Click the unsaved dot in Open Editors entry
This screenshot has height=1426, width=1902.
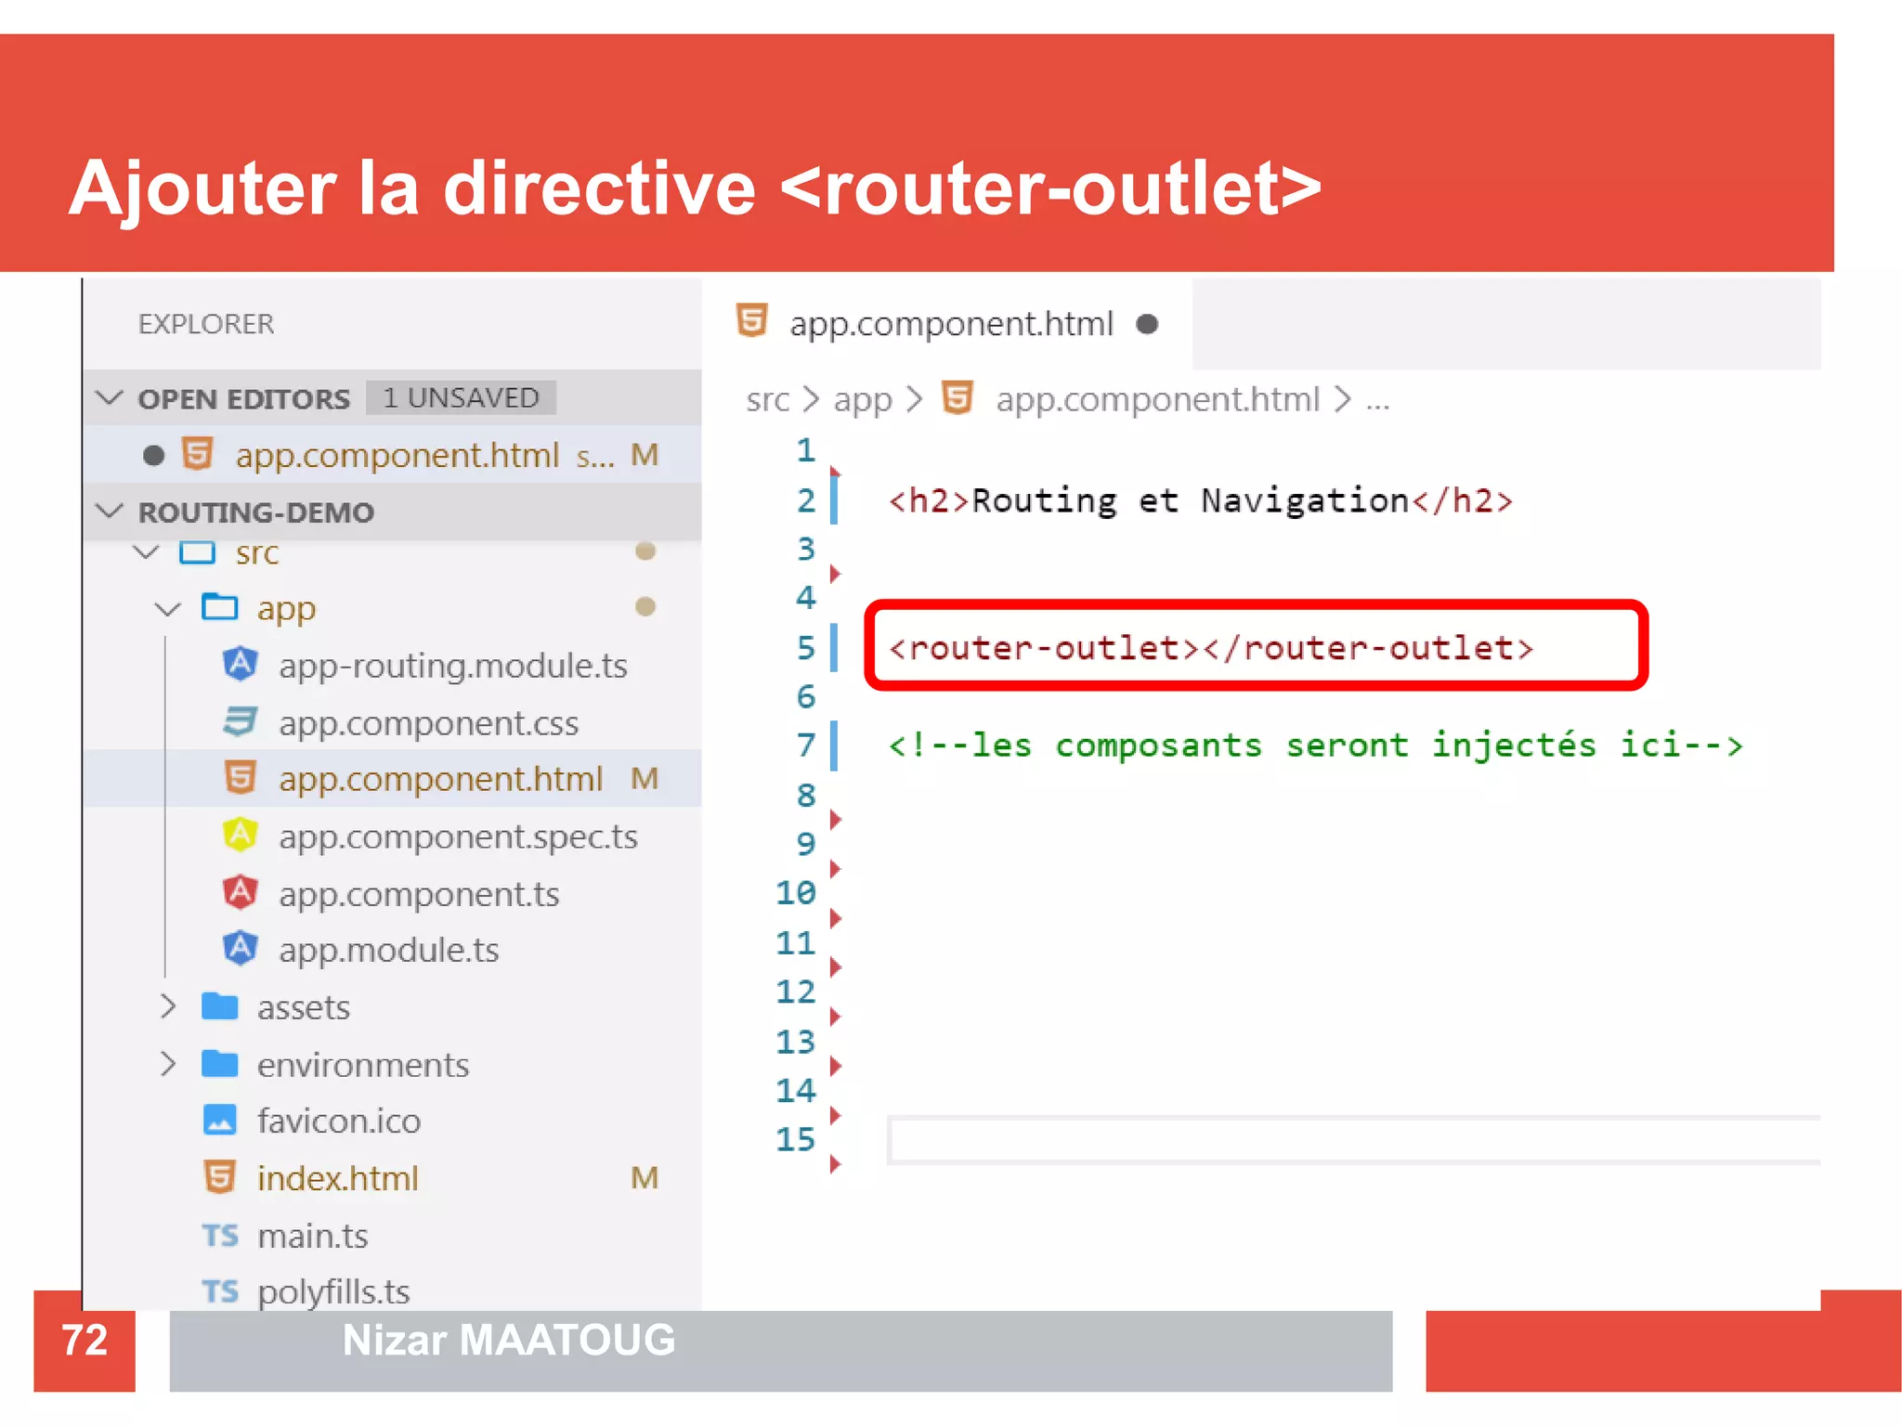154,455
